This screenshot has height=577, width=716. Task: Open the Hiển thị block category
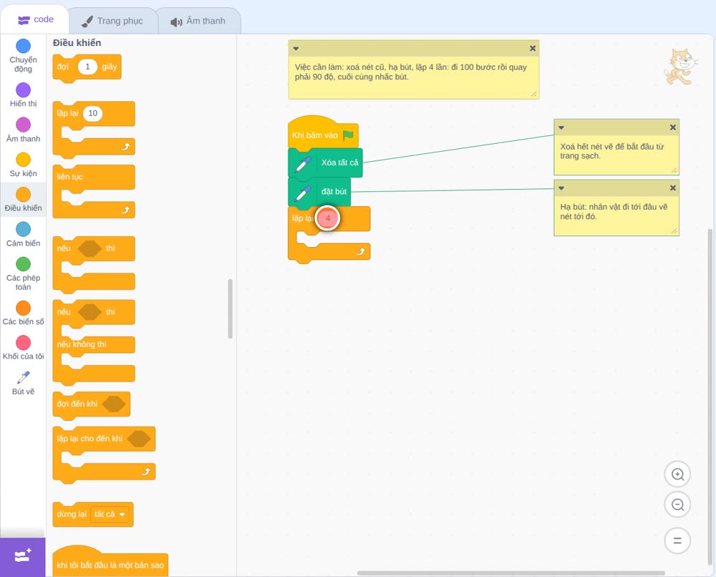23,95
